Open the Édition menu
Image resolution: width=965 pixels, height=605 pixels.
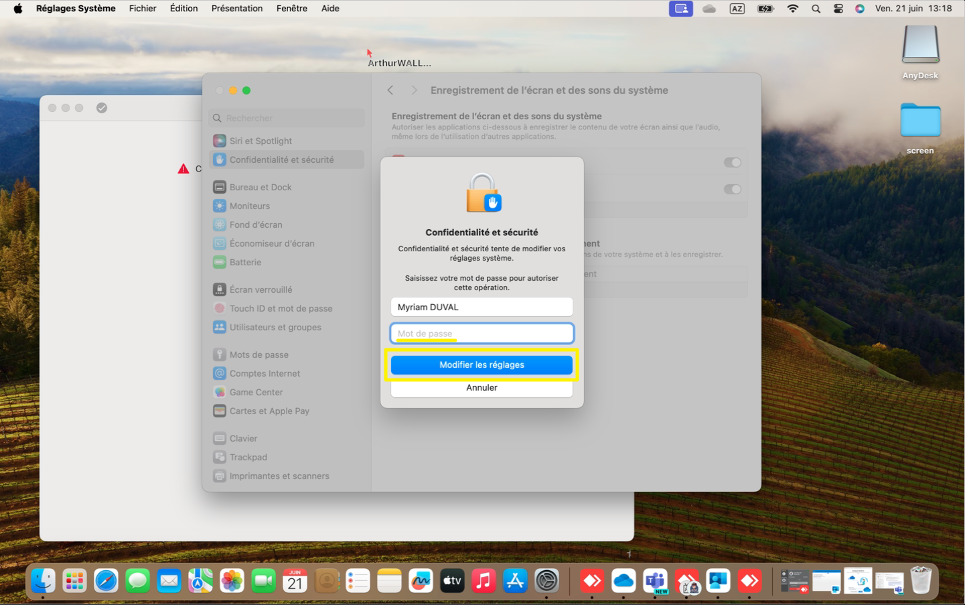[183, 9]
